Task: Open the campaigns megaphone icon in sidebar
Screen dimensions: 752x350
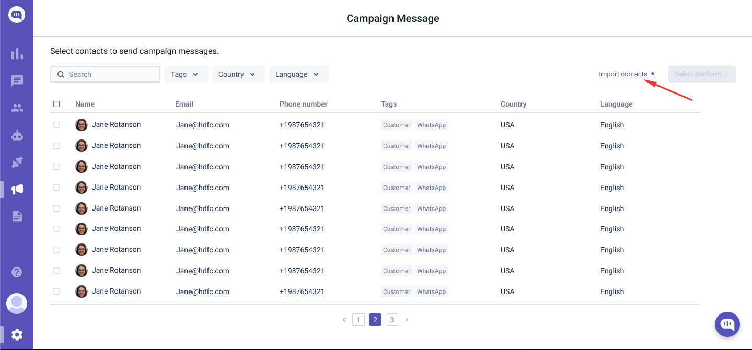Action: (17, 189)
